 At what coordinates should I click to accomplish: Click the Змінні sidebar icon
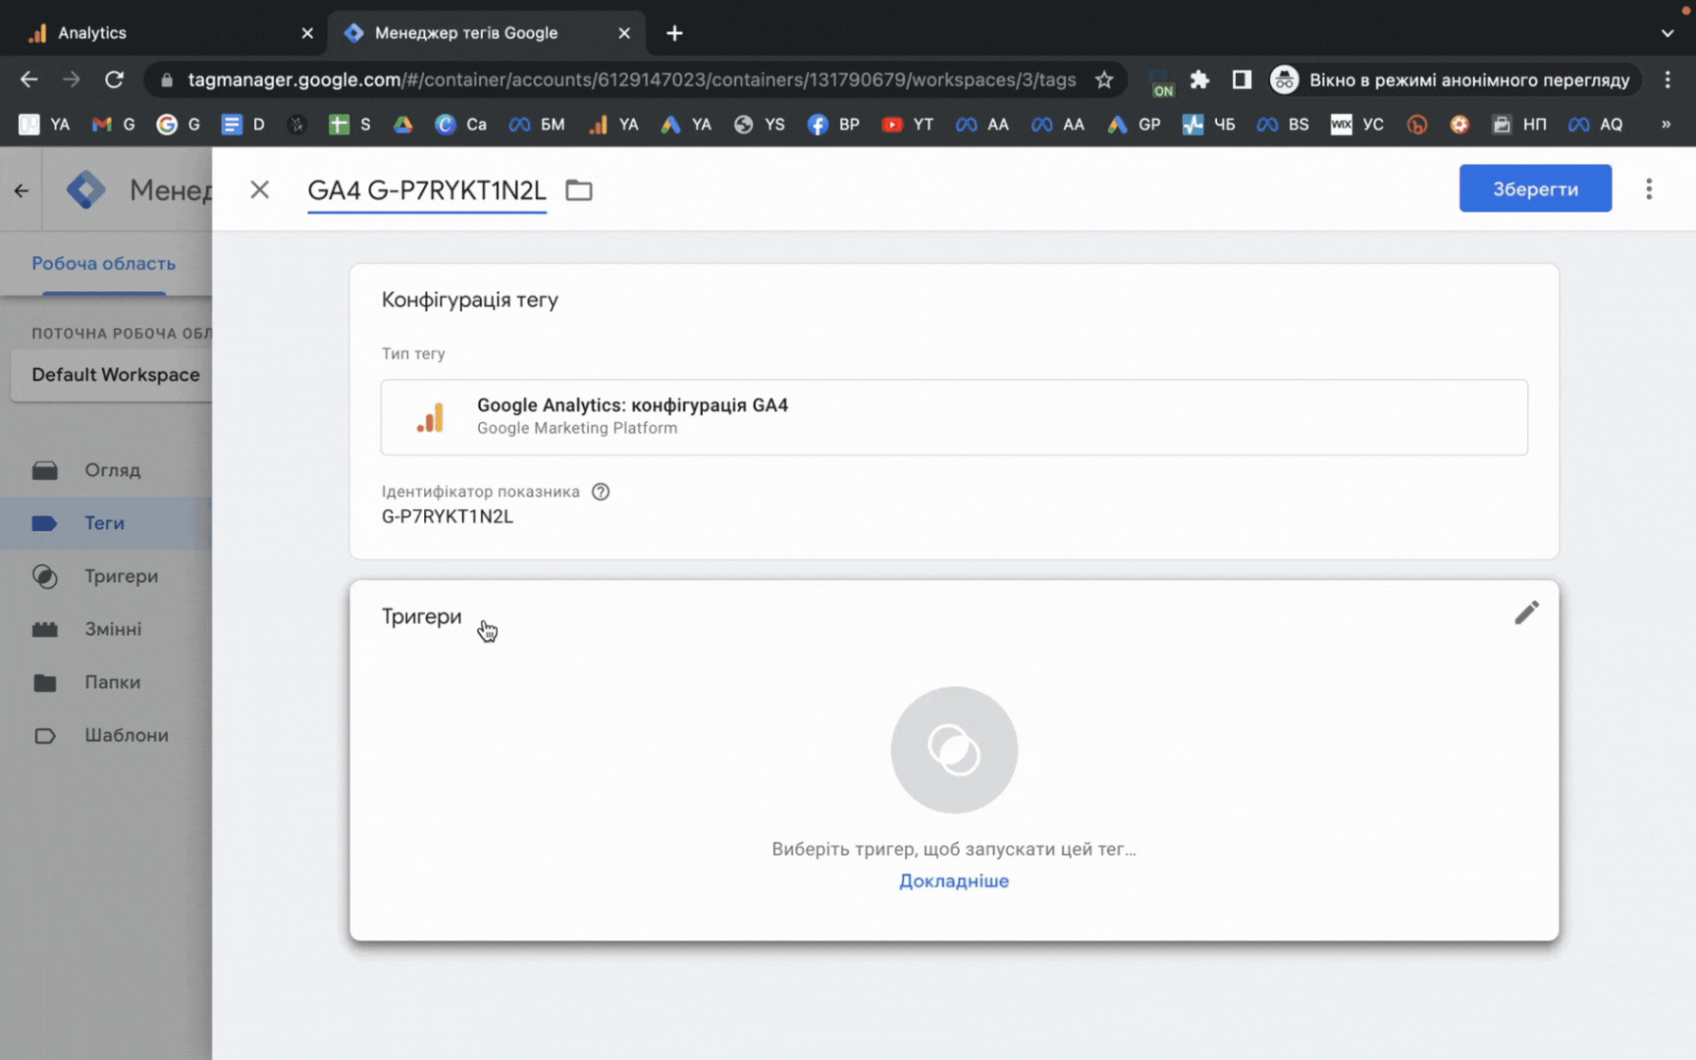point(45,629)
